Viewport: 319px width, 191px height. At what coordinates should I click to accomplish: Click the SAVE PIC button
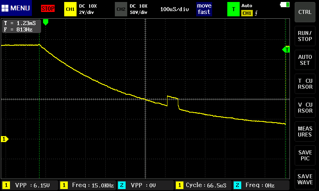coord(305,156)
